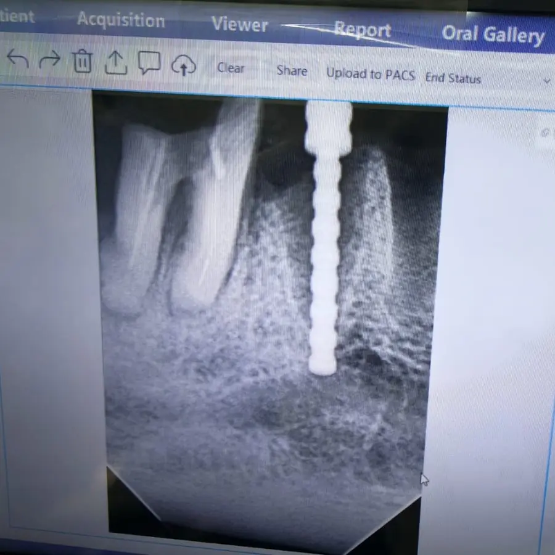The height and width of the screenshot is (555, 555).
Task: Add a comment via speech bubble icon
Action: pyautogui.click(x=149, y=63)
